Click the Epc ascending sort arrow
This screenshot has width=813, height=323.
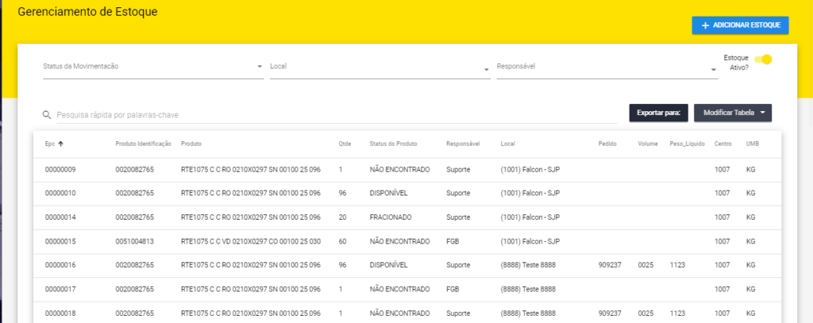[61, 144]
